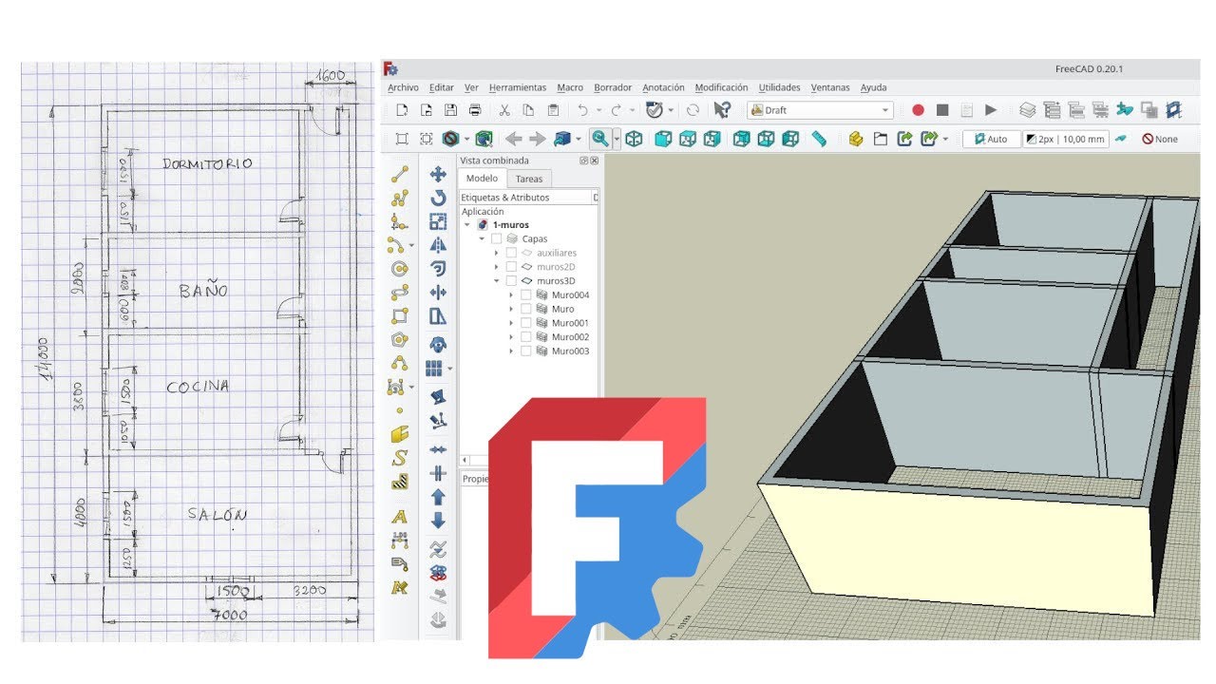The image size is (1216, 684).
Task: Switch to the Tareas tab
Action: [x=529, y=179]
